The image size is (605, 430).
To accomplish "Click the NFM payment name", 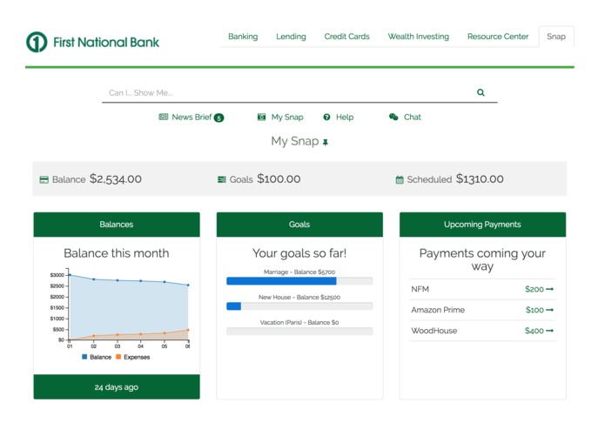I will (x=420, y=289).
